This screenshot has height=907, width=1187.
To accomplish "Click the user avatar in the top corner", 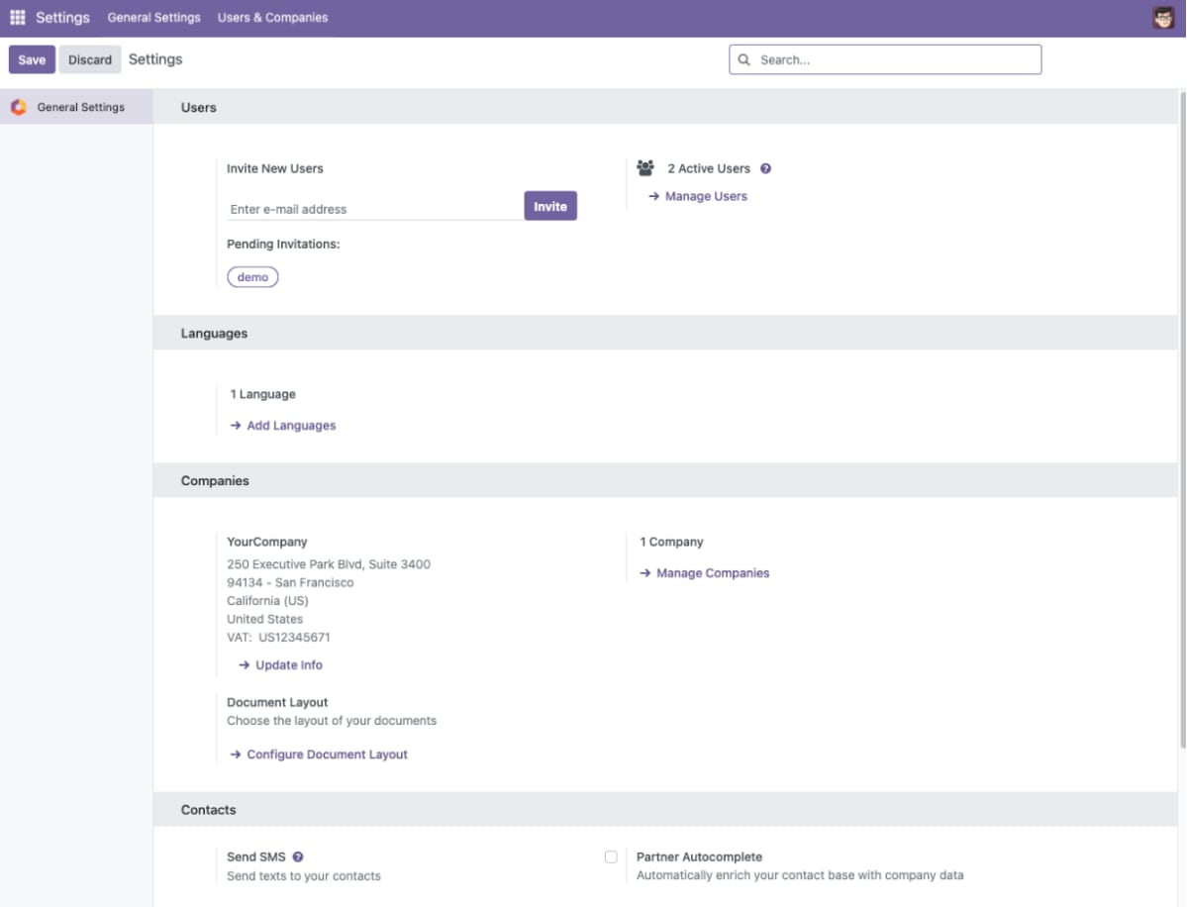I will pyautogui.click(x=1162, y=17).
